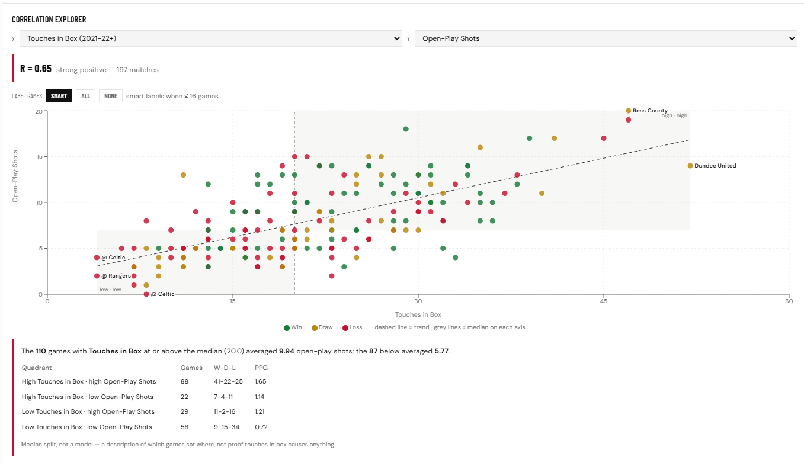Click the green Win legend dot
This screenshot has width=804, height=463.
[x=287, y=327]
